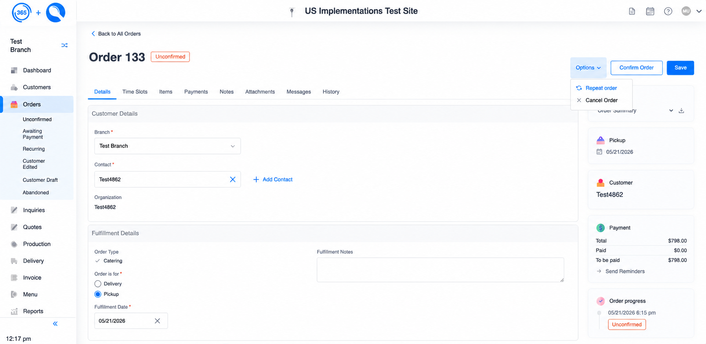Click the Customer person icon in summary
Screen dimensions: 706x344
point(600,183)
